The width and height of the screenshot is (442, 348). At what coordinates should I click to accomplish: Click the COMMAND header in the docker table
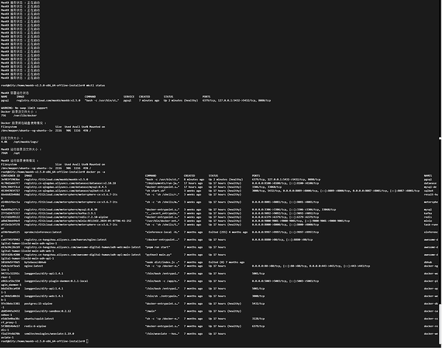coord(152,175)
